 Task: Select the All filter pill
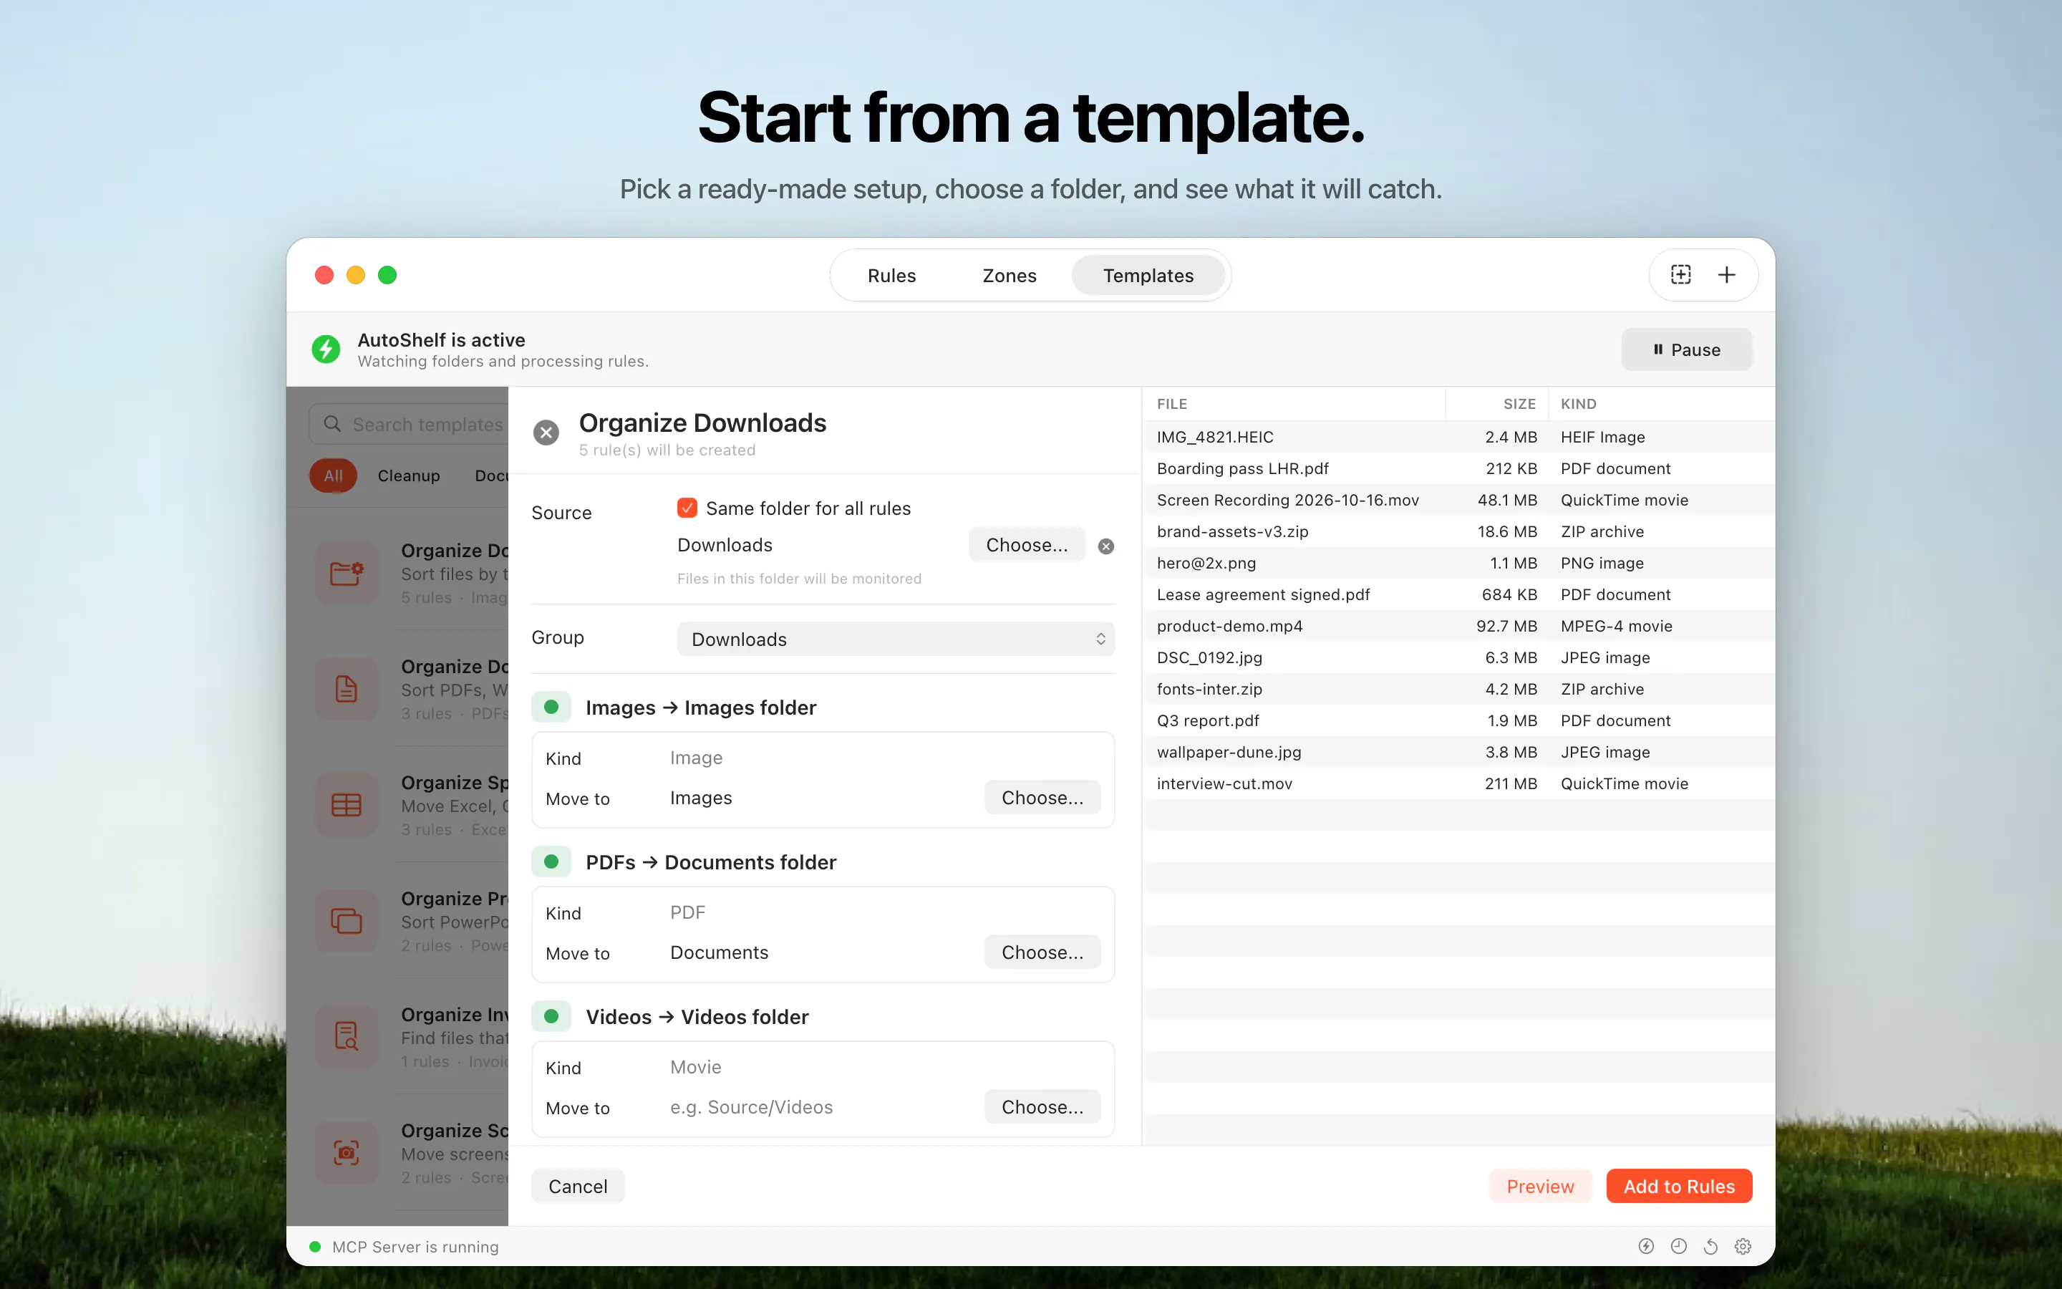tap(333, 475)
